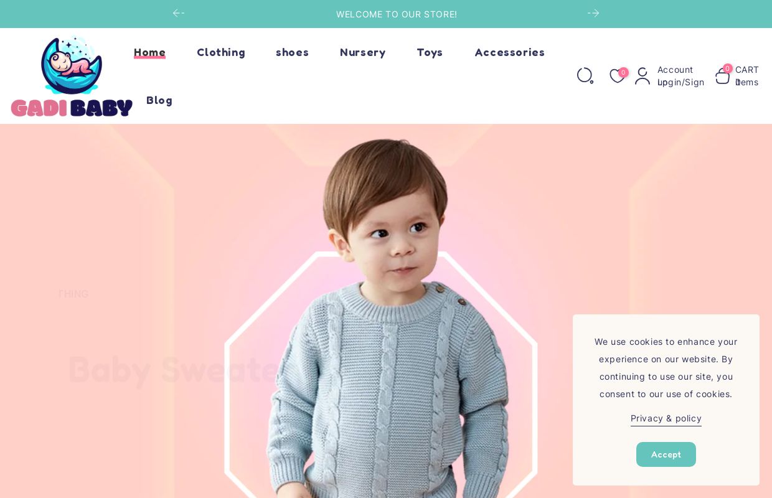Accept the cookie notice
Viewport: 772px width, 498px height.
point(666,454)
